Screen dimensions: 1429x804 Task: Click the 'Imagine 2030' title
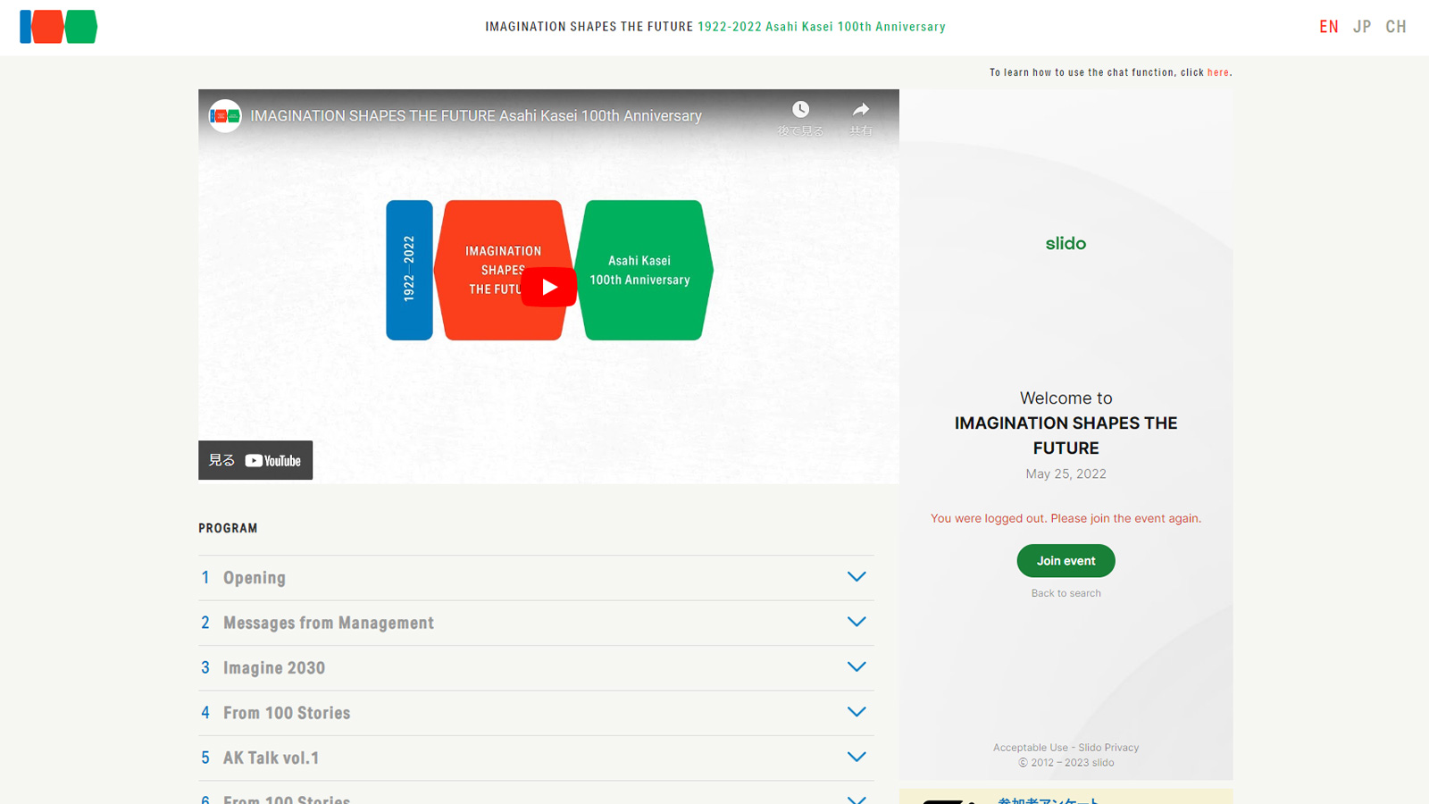pos(274,668)
